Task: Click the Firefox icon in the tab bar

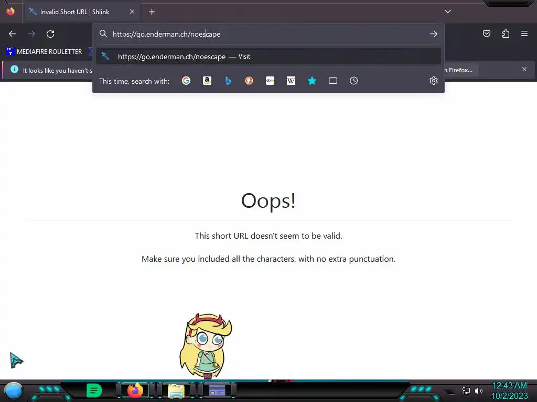Action: coord(10,12)
